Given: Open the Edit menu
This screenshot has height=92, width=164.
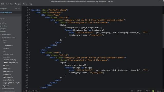Looking at the screenshot, I should pos(3,4).
